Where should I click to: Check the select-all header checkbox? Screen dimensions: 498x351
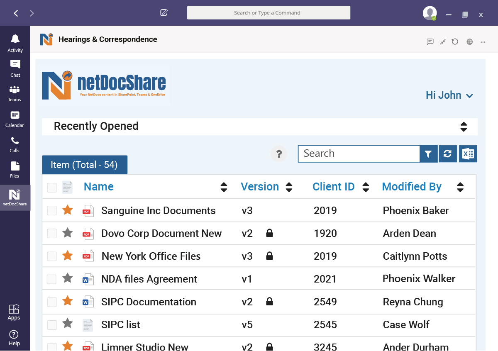pos(52,188)
